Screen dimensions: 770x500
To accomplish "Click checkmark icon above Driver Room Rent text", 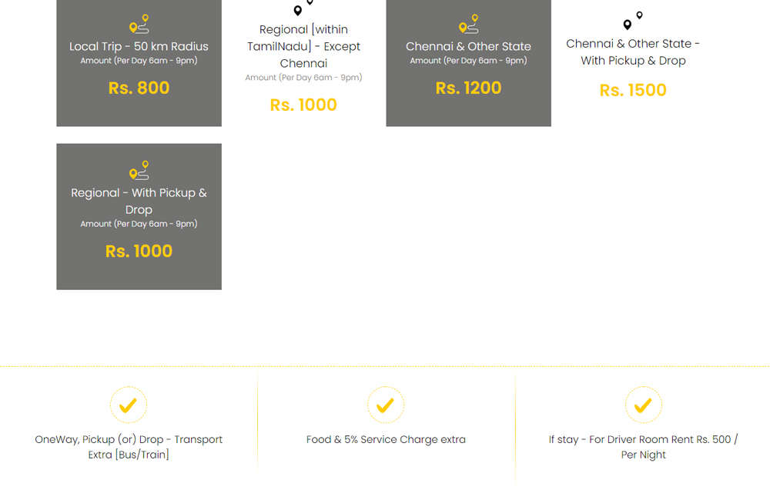I will (643, 405).
